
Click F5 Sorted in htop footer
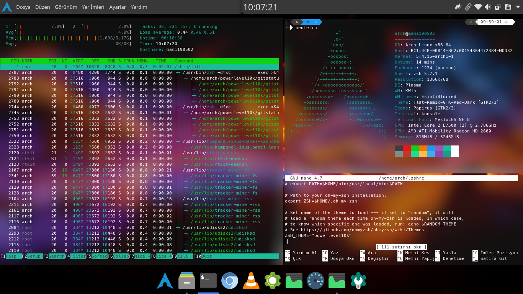(x=96, y=256)
